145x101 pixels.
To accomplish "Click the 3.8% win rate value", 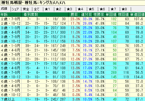I will [x=76, y=99].
